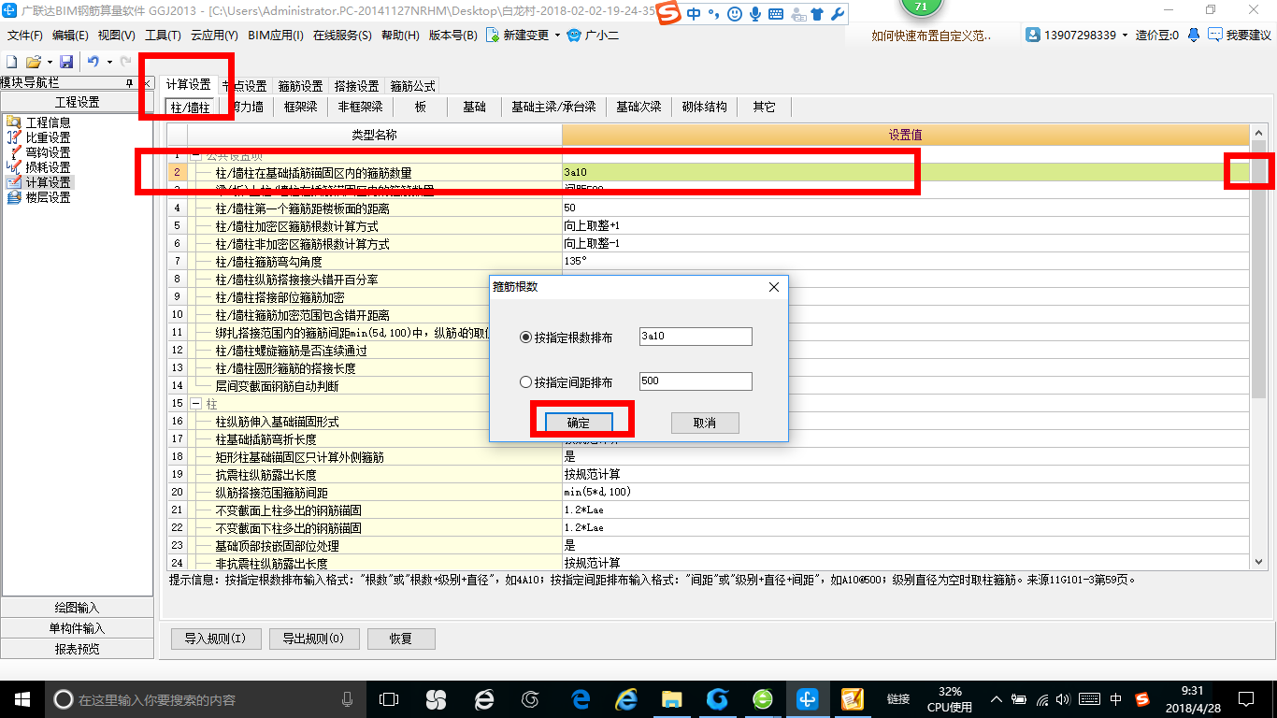Pin the 模块导航栏 panel
1277x718 pixels.
(x=130, y=83)
